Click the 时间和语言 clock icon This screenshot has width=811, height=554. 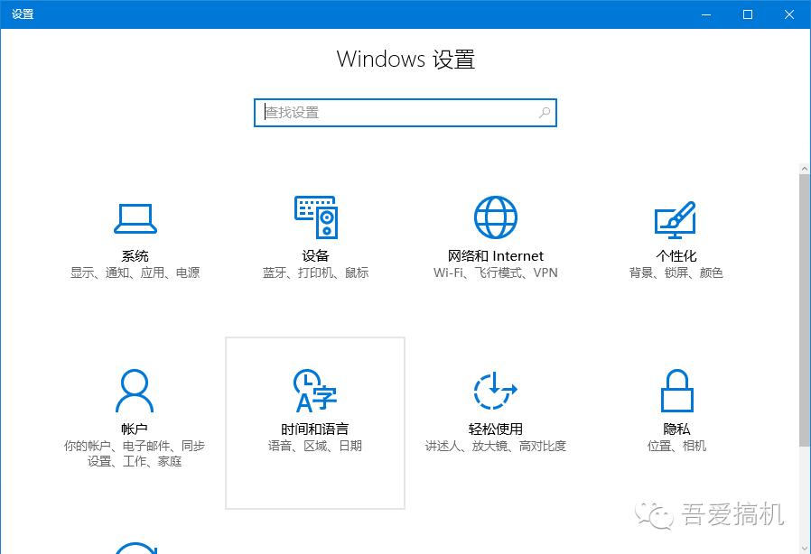(x=315, y=390)
